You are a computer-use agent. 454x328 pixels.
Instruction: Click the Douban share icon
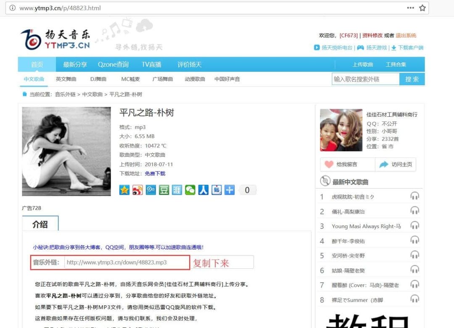pos(164,190)
